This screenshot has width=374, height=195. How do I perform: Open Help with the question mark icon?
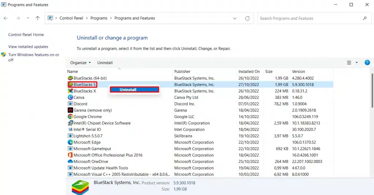[x=367, y=63]
